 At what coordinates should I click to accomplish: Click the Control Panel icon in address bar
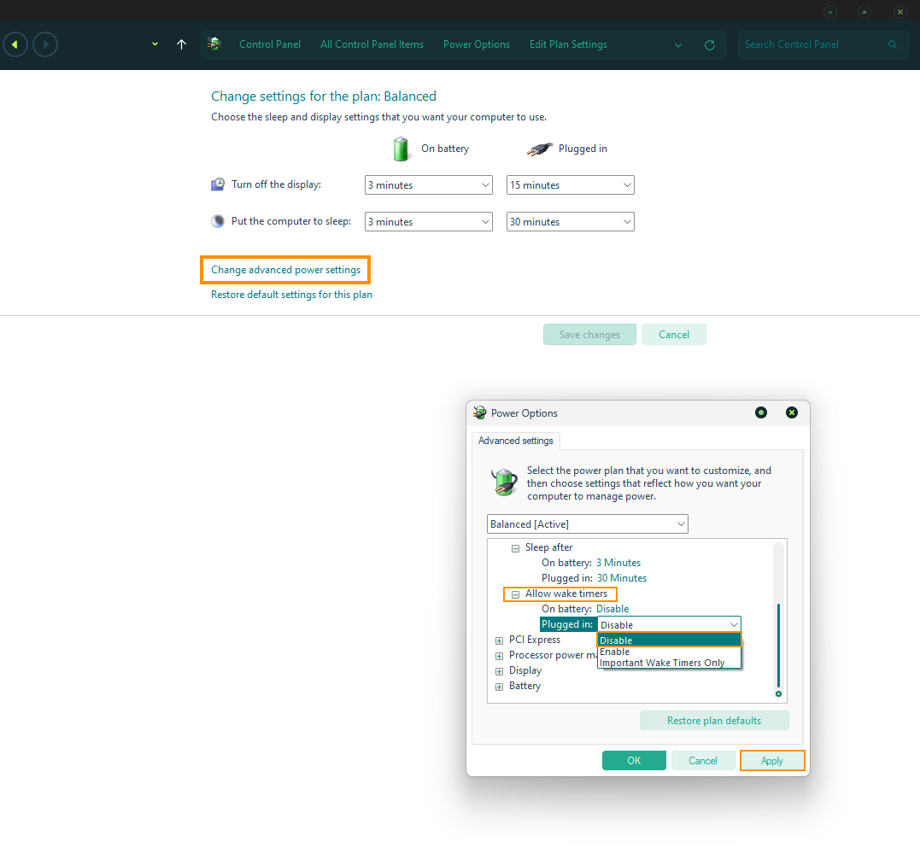click(214, 44)
